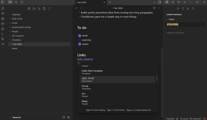Change the file sort order
The image size is (207, 120).
[39, 8]
